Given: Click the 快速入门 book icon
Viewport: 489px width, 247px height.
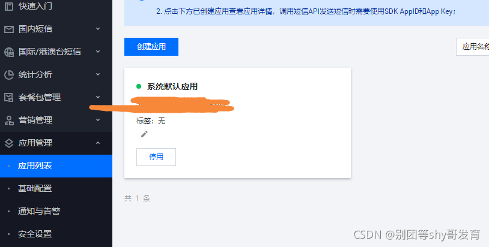Looking at the screenshot, I should [x=9, y=6].
